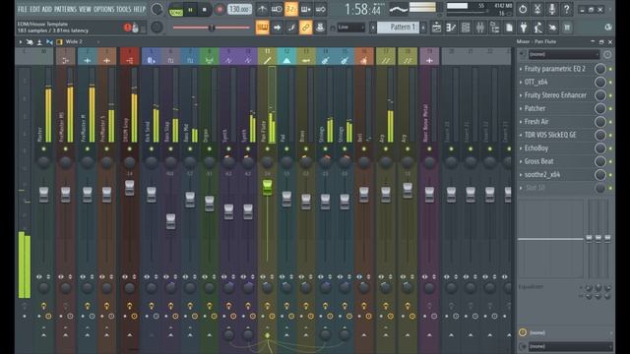Pause playback in transport bar
The width and height of the screenshot is (630, 354).
pos(190,9)
